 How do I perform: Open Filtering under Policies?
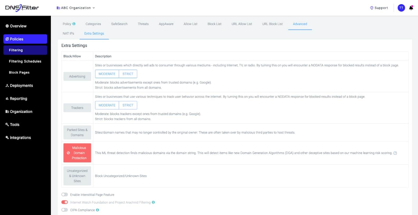(x=25, y=50)
